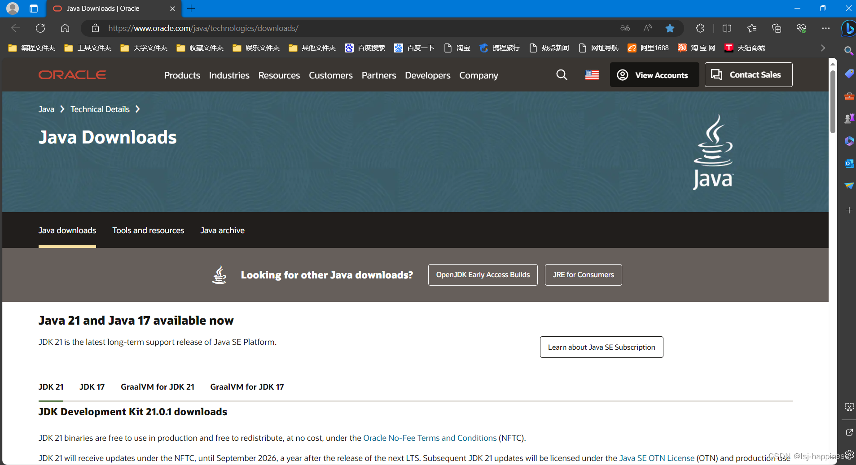Select the Java downloads tab
856x465 pixels.
[67, 230]
